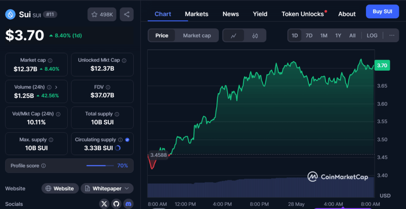Select Market cap chart mode
Screen dimensions: 406x209
197,36
